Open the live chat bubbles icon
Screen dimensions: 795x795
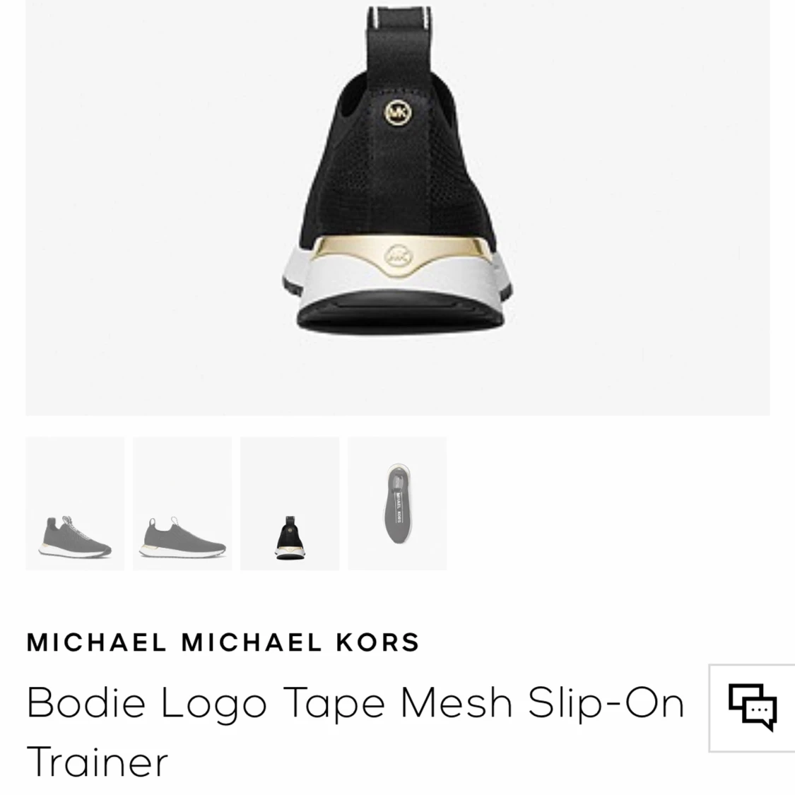click(x=753, y=707)
